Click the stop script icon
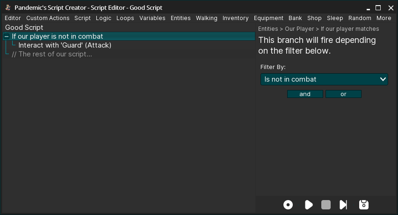Image resolution: width=398 pixels, height=215 pixels. 326,205
